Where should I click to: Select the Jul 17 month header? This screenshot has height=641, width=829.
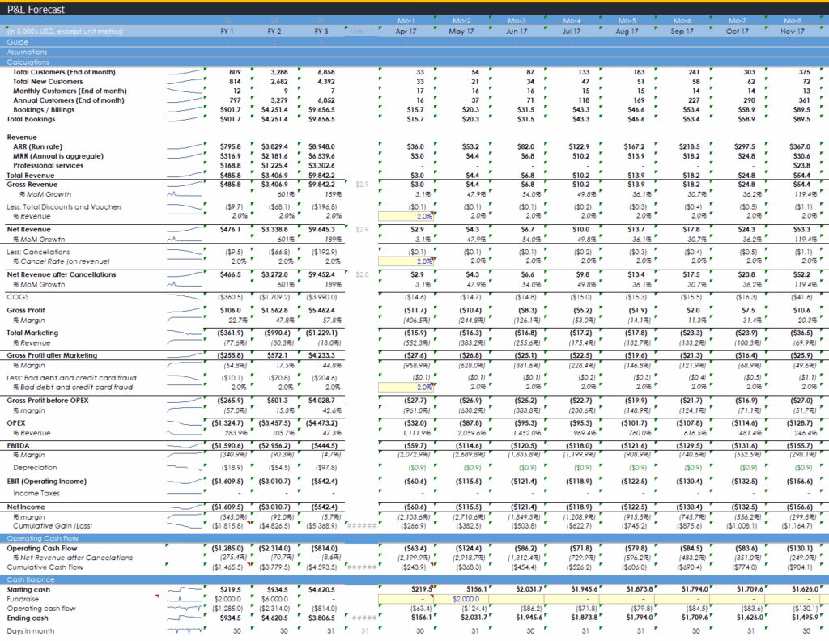(x=572, y=32)
